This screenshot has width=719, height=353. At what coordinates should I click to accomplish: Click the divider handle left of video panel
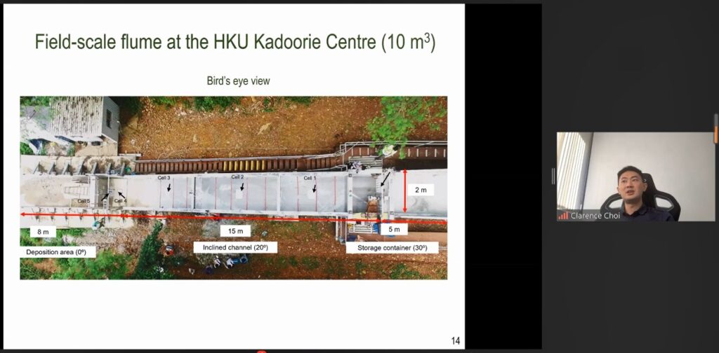[553, 176]
